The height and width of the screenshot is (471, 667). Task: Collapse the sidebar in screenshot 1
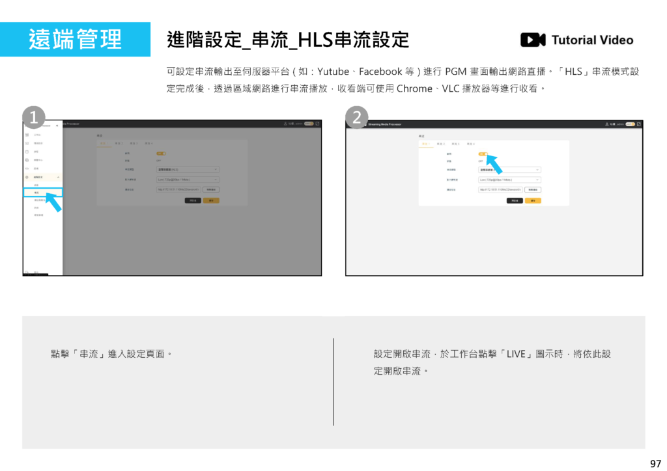click(x=57, y=124)
